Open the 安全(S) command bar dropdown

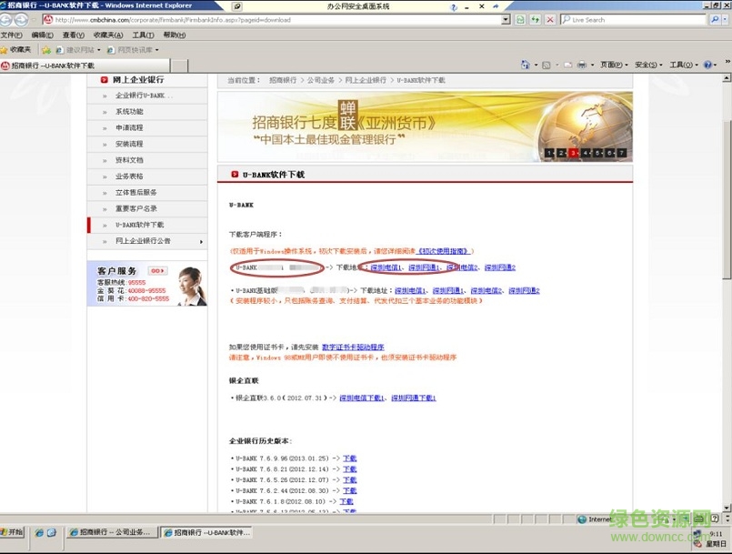point(648,65)
